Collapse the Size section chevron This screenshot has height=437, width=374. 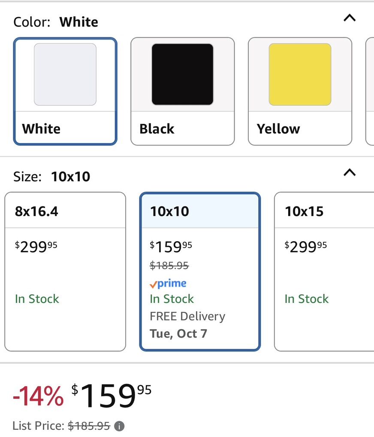(x=350, y=173)
